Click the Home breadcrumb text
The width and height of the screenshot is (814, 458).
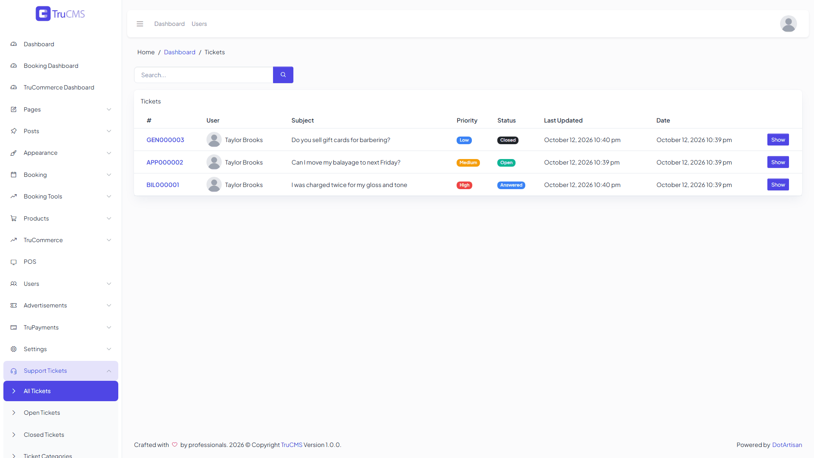(146, 52)
